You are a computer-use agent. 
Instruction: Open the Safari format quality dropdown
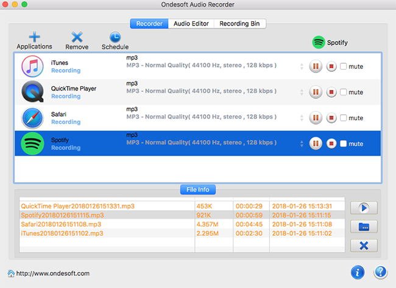pos(302,118)
